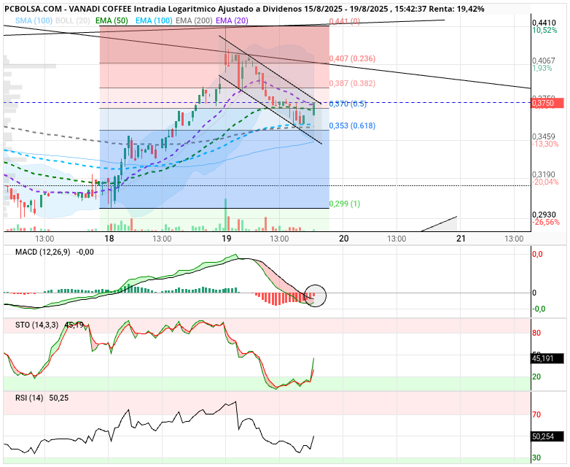
Task: Click the date 19 on the time axis
Action: (x=226, y=239)
